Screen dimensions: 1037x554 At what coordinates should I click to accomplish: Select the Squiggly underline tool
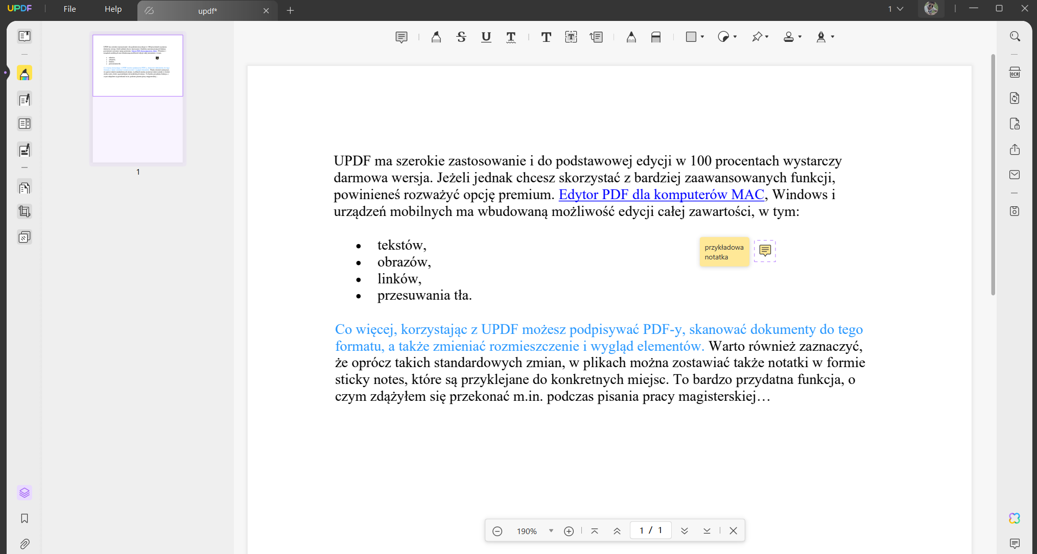pos(511,37)
